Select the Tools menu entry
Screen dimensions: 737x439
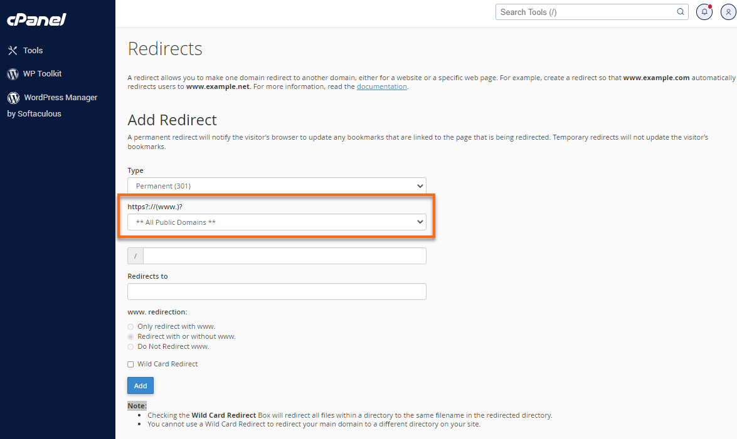(x=33, y=50)
